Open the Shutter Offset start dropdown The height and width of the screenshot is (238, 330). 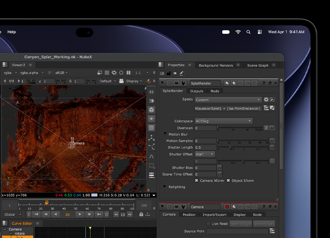(205, 154)
